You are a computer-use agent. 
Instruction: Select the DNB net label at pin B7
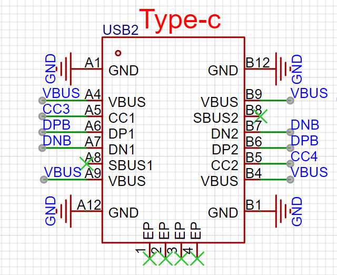[x=305, y=125]
